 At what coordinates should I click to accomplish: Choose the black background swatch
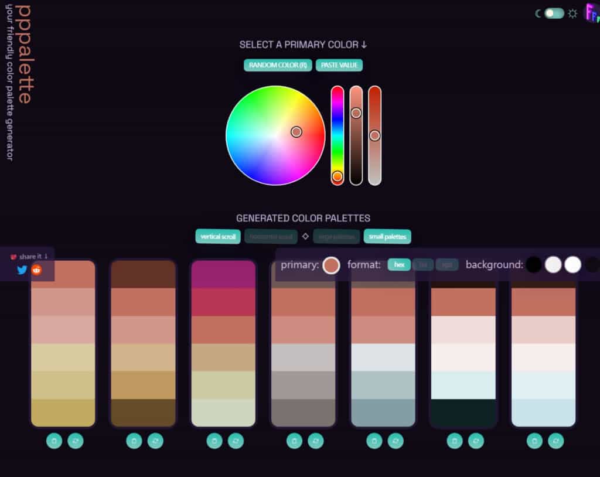534,265
